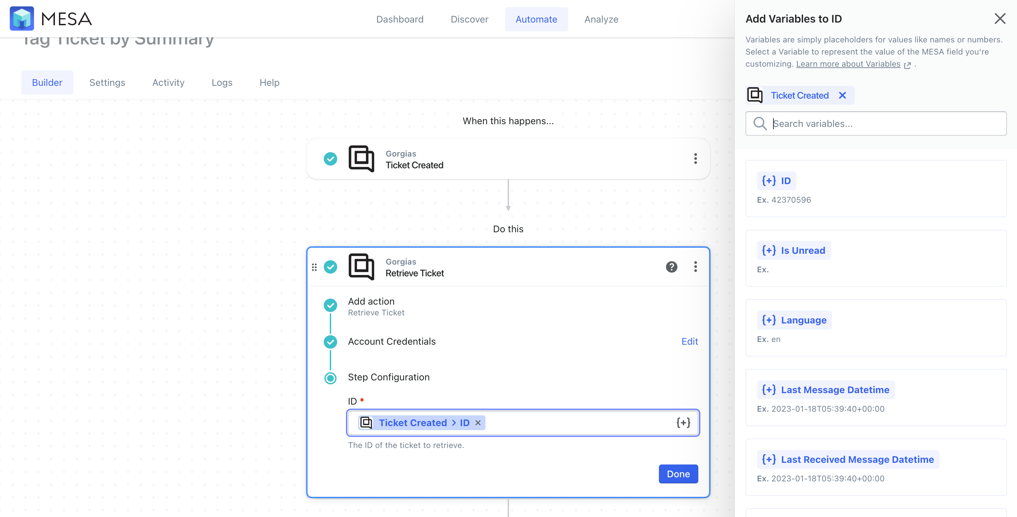The height and width of the screenshot is (517, 1017).
Task: Remove the Ticket Created filter chip
Action: coord(842,96)
